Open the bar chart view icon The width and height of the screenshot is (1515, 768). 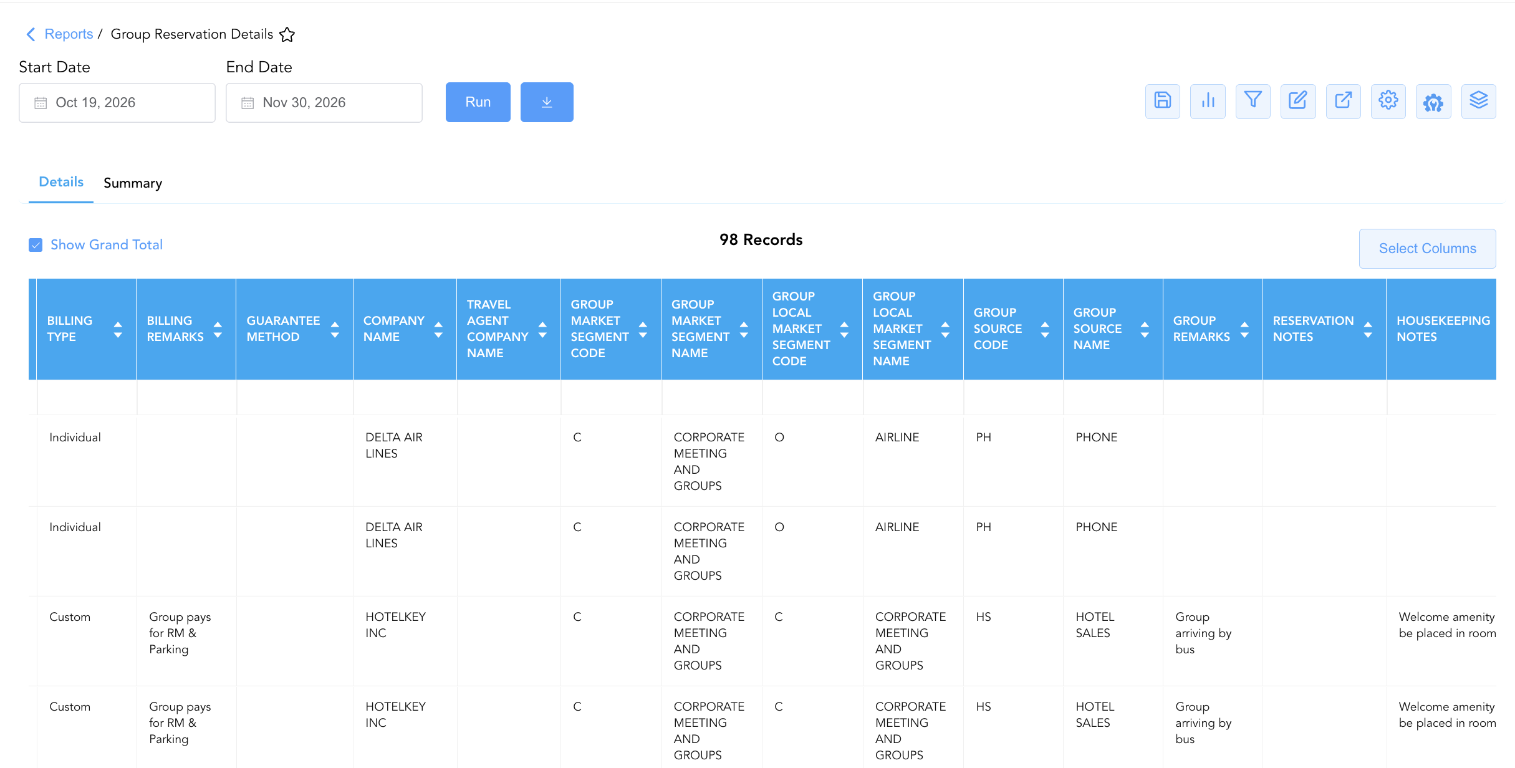coord(1208,101)
